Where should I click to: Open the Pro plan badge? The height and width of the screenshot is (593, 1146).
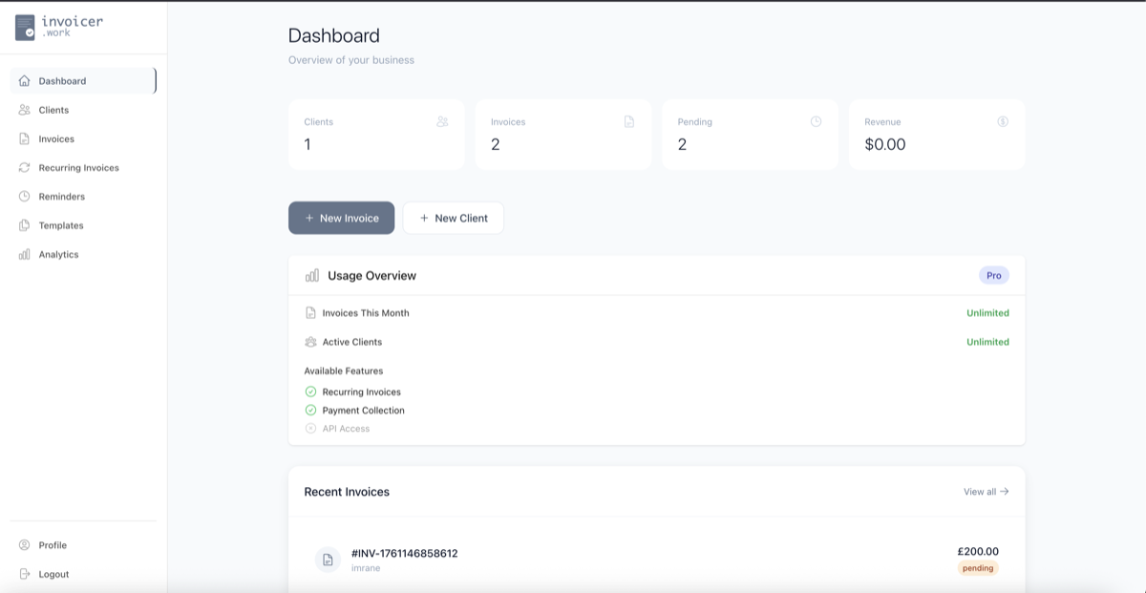pyautogui.click(x=993, y=275)
